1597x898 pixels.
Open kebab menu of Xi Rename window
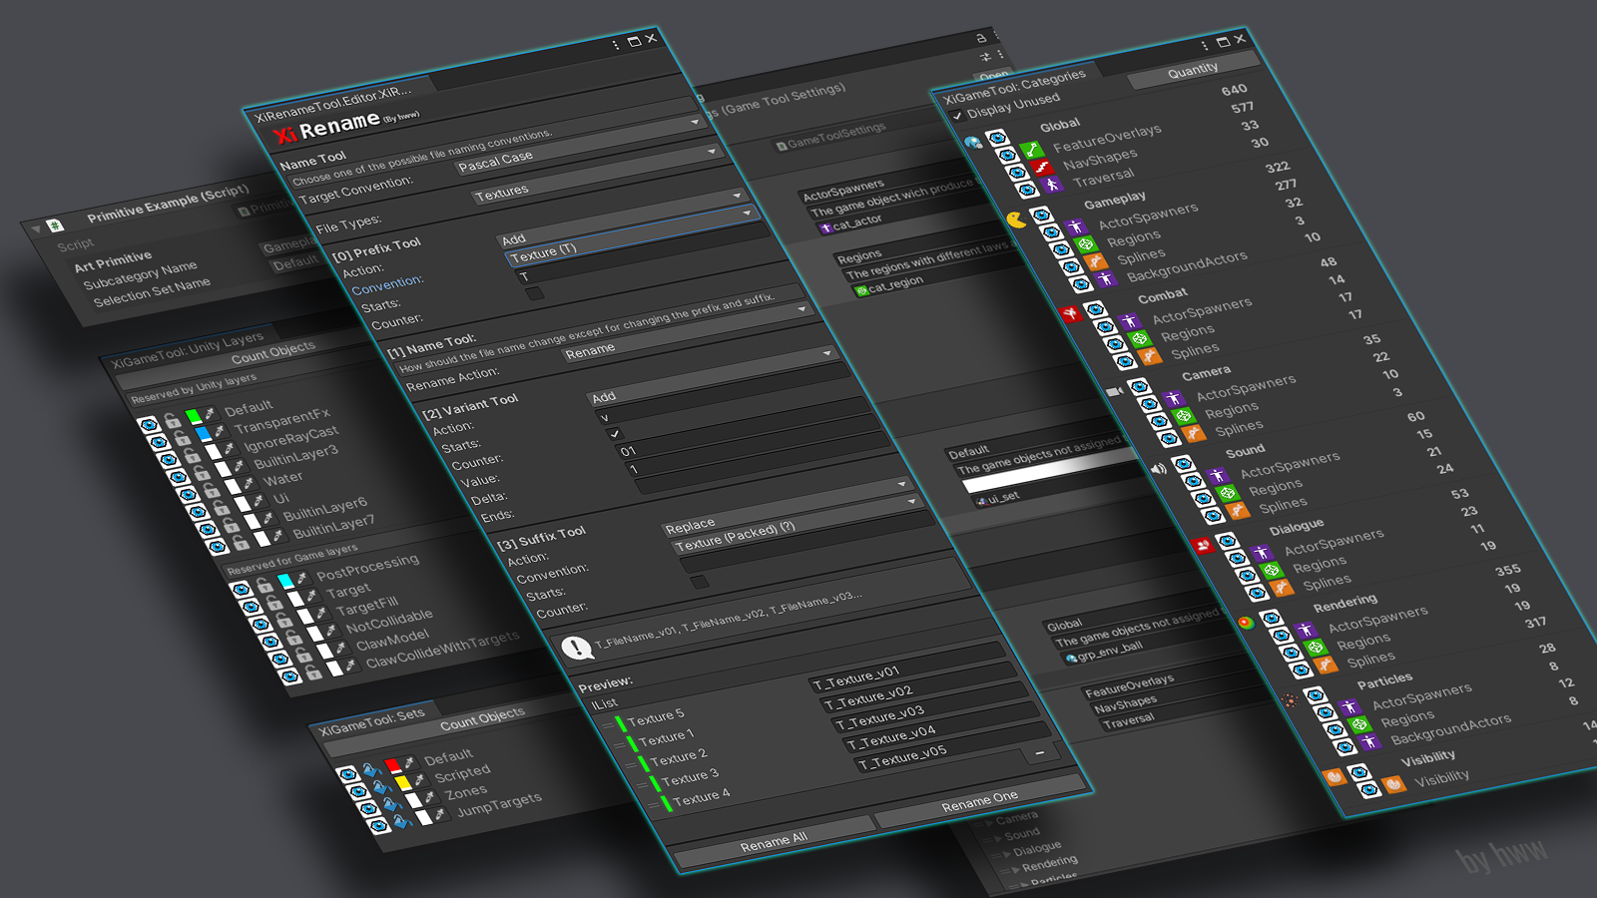(615, 45)
